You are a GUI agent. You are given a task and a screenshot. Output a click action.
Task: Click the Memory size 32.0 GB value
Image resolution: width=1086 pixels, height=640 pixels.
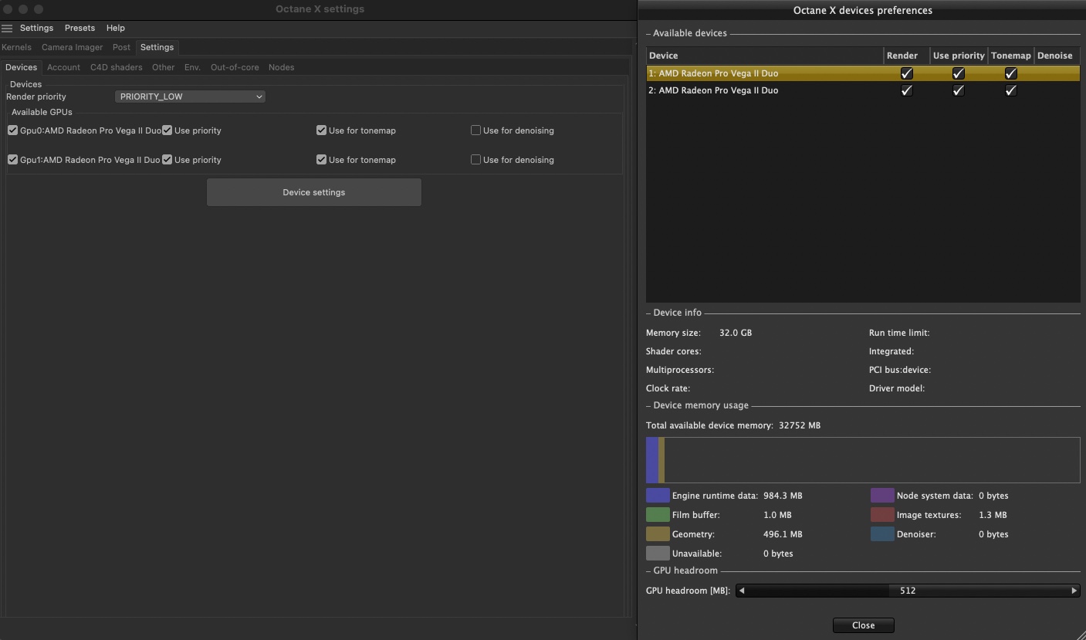click(735, 333)
